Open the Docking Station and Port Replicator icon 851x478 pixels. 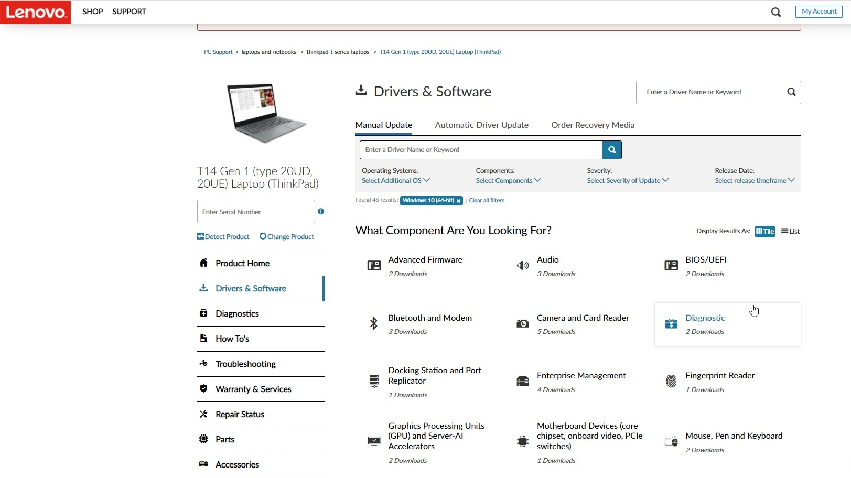click(374, 381)
